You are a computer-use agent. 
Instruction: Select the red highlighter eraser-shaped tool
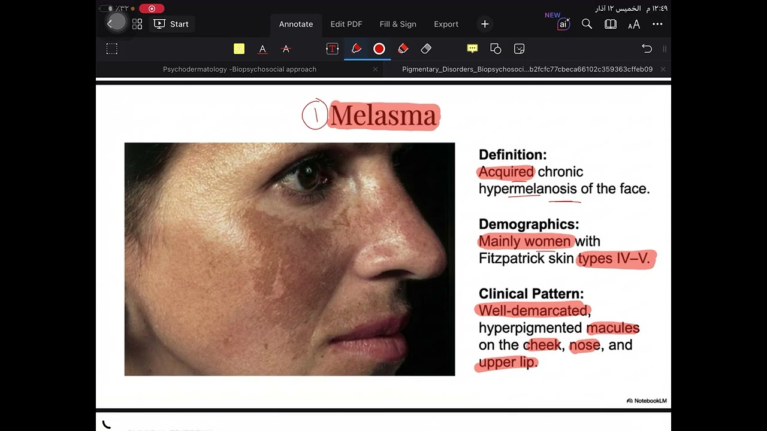tap(403, 48)
